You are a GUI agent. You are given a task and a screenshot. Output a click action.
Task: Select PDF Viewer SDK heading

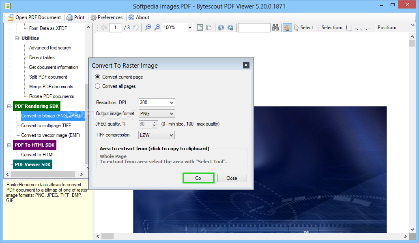[x=32, y=164]
